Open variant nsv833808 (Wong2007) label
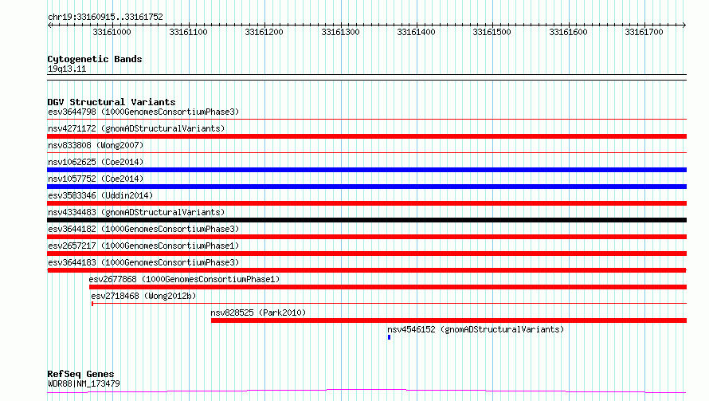 96,145
